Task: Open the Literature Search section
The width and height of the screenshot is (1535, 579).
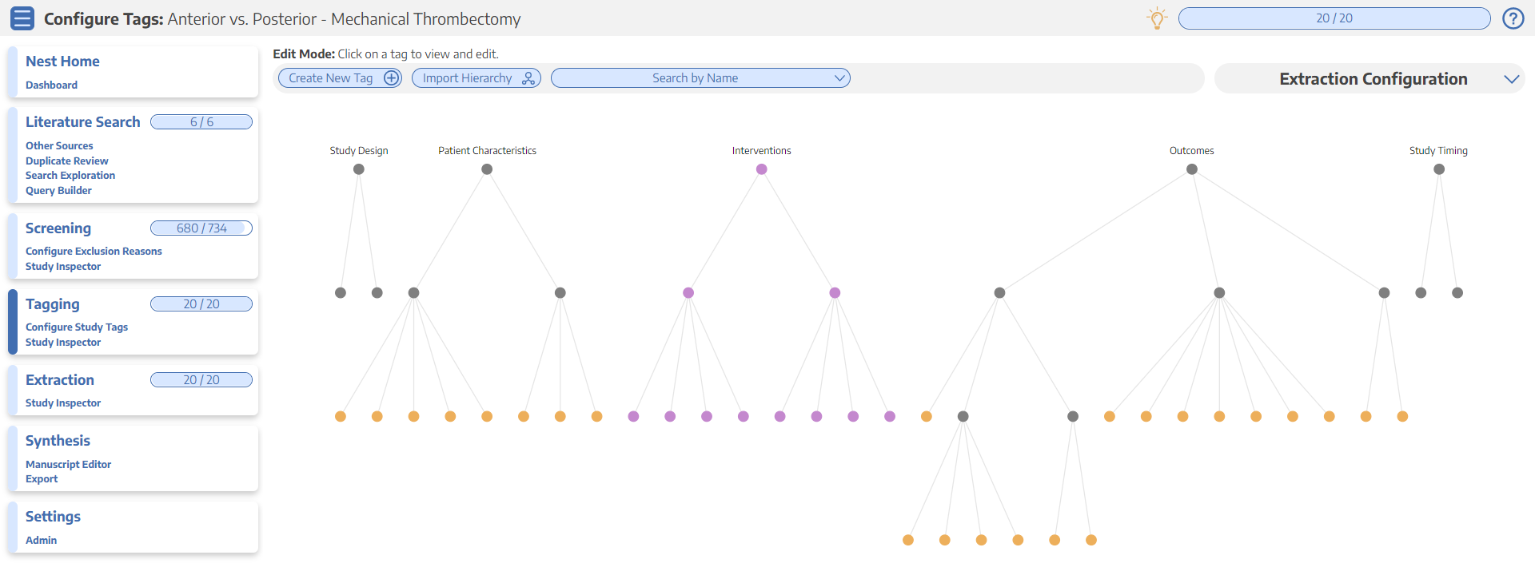Action: pyautogui.click(x=83, y=122)
